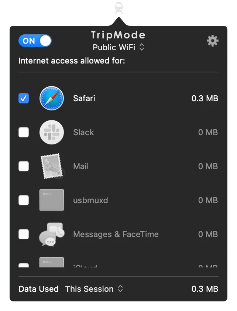The image size is (237, 311).
Task: Turn off the TripMode ON switch
Action: pyautogui.click(x=35, y=41)
